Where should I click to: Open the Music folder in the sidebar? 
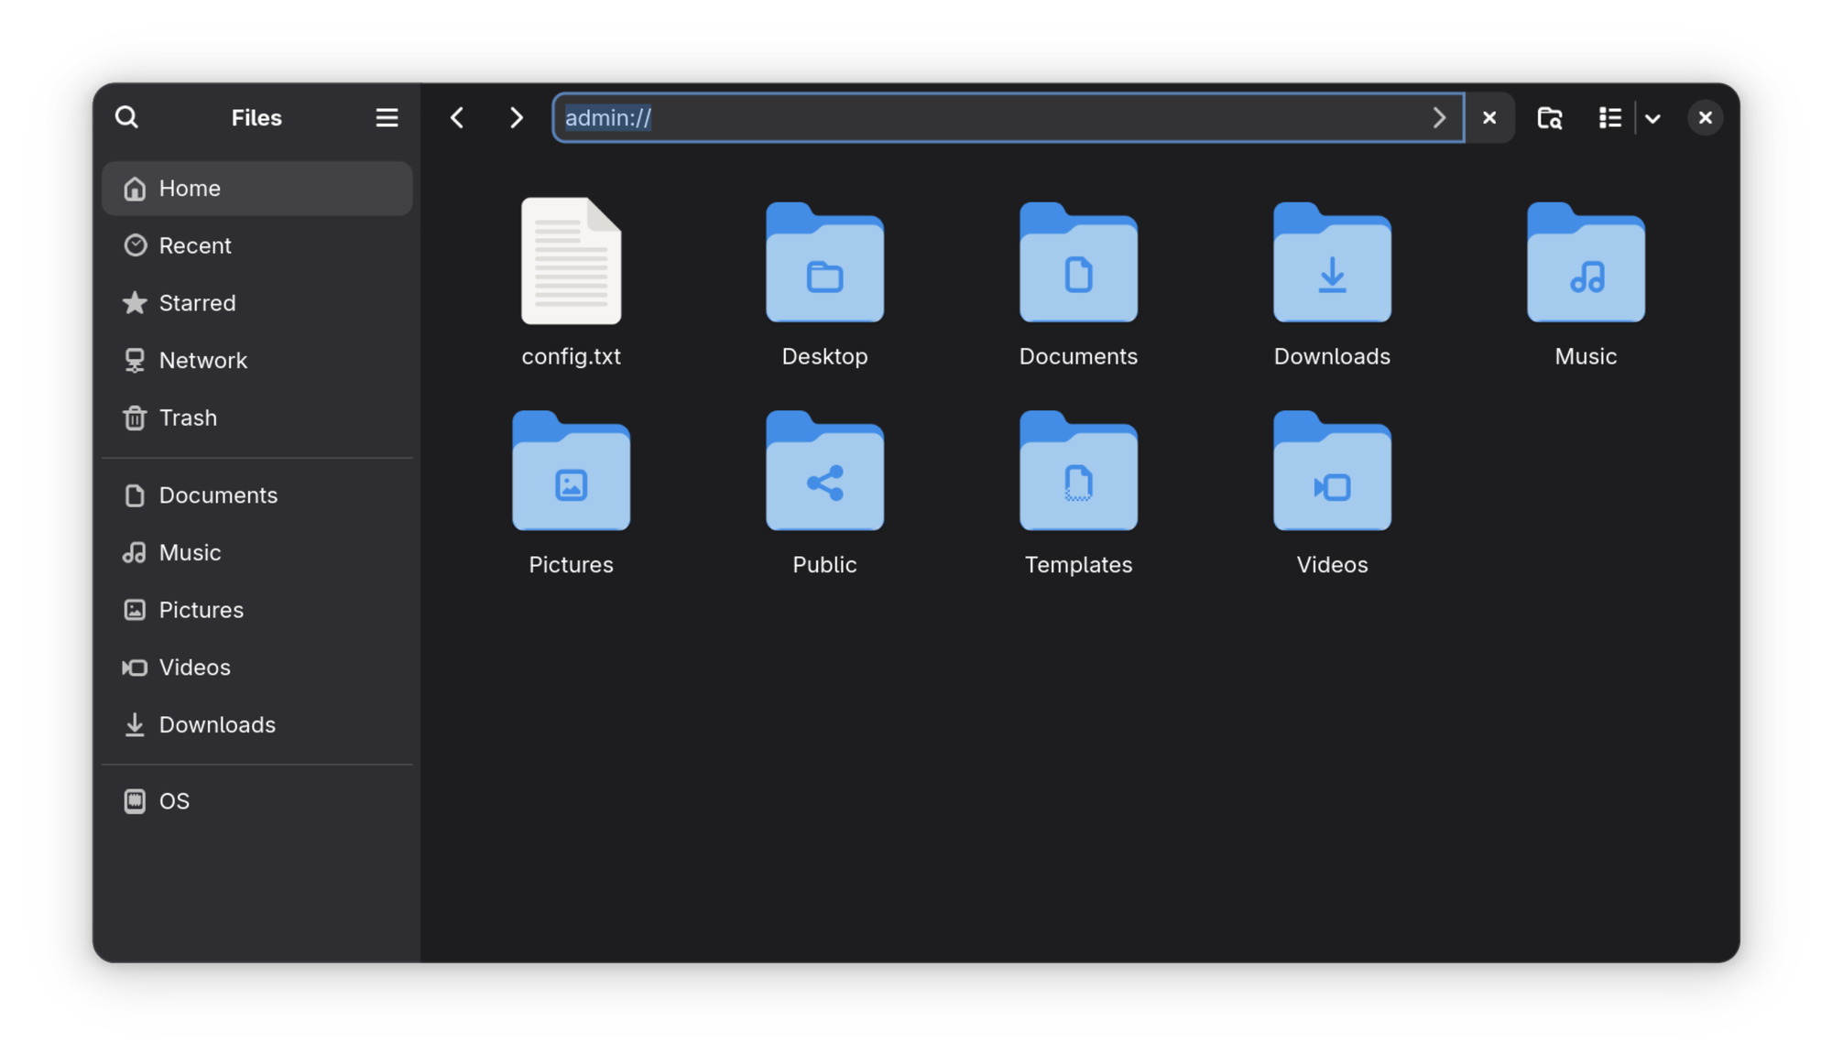pos(190,552)
